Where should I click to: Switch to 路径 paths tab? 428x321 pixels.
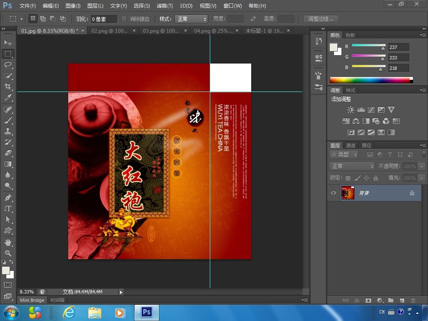coord(366,145)
